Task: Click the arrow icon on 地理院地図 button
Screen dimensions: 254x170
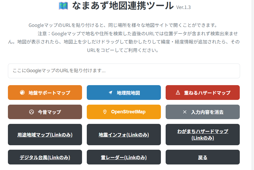Action: point(111,93)
